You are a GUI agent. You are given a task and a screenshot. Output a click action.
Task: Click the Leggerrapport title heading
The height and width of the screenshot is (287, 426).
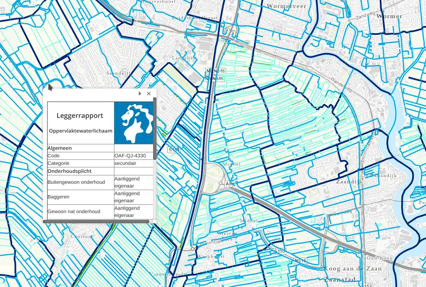click(80, 115)
